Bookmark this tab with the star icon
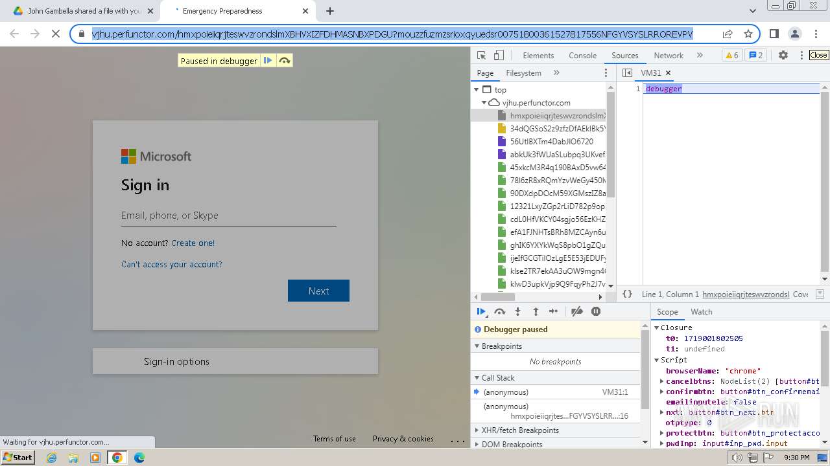The height and width of the screenshot is (466, 830). click(748, 34)
